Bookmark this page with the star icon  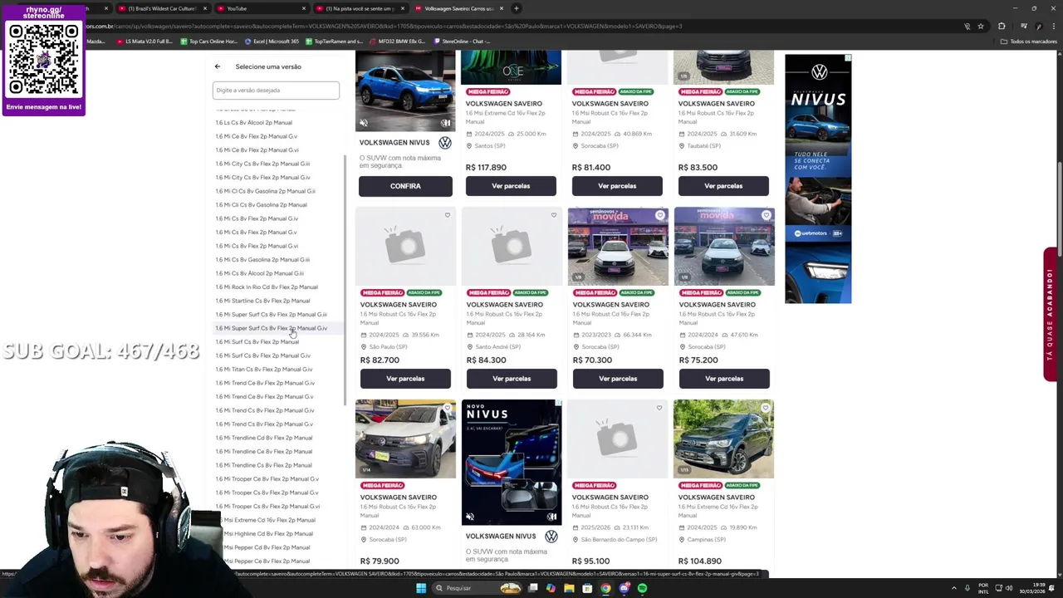[981, 26]
